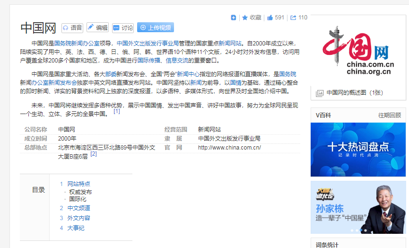Open the 中国外文出版发行事业局 link
The image size is (409, 248).
(148, 44)
